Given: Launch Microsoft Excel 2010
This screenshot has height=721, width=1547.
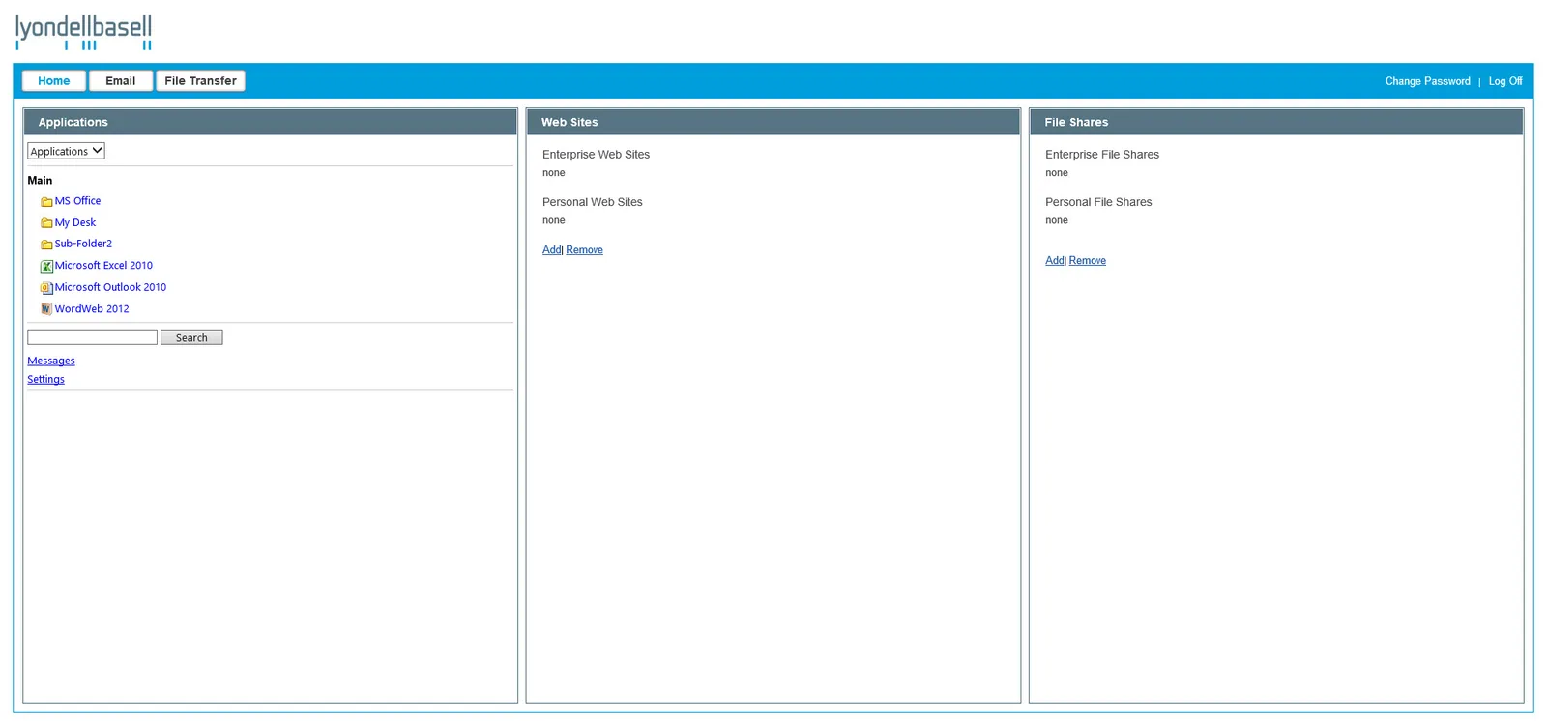Looking at the screenshot, I should (103, 265).
